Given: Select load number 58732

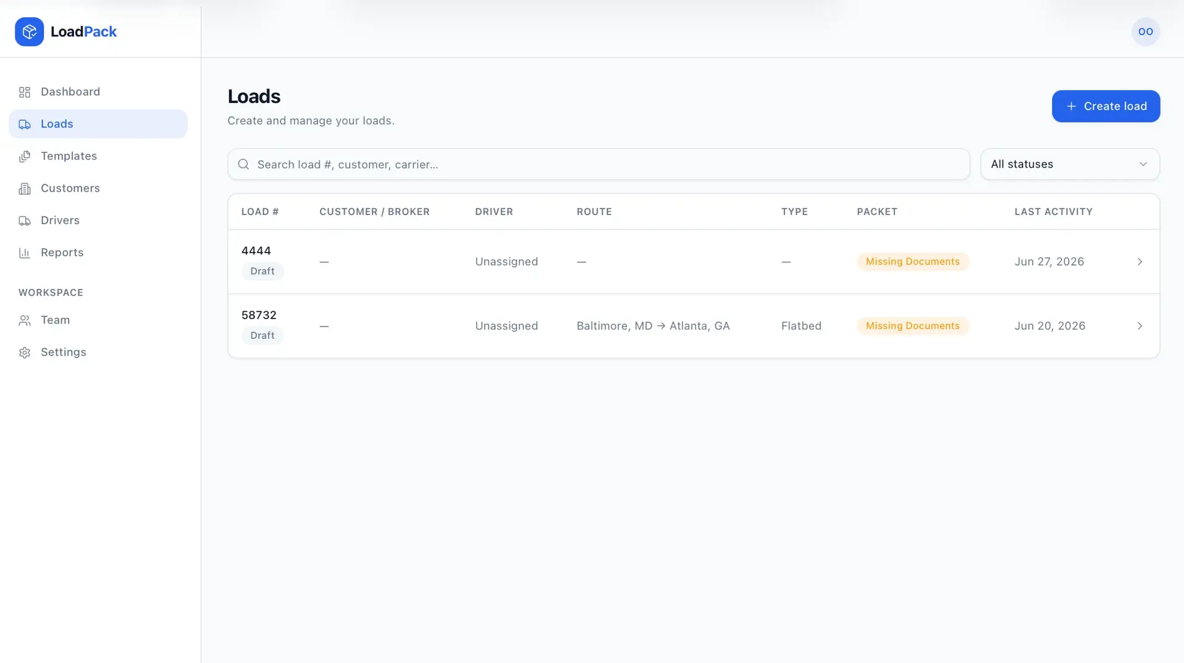Looking at the screenshot, I should coord(259,315).
